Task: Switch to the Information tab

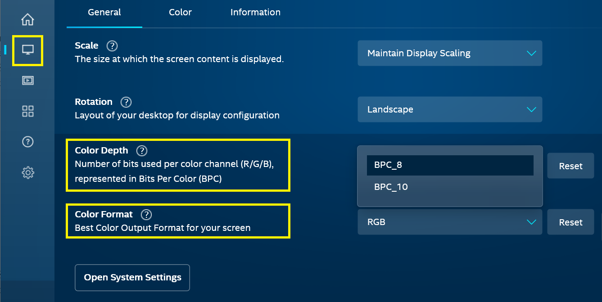Action: 255,13
